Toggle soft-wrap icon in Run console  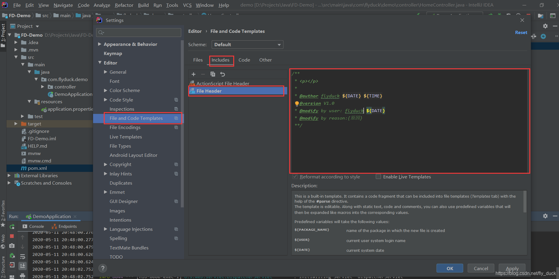pos(23,257)
